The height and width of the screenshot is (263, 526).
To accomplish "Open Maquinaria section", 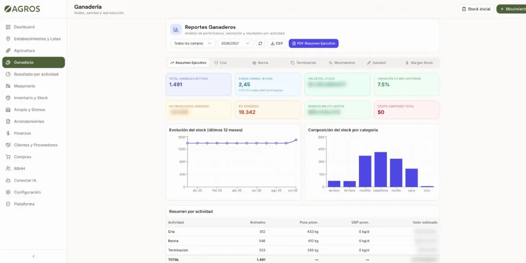I will pos(33,86).
